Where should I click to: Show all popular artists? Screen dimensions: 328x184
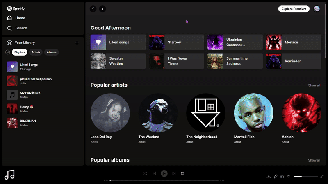click(x=314, y=85)
